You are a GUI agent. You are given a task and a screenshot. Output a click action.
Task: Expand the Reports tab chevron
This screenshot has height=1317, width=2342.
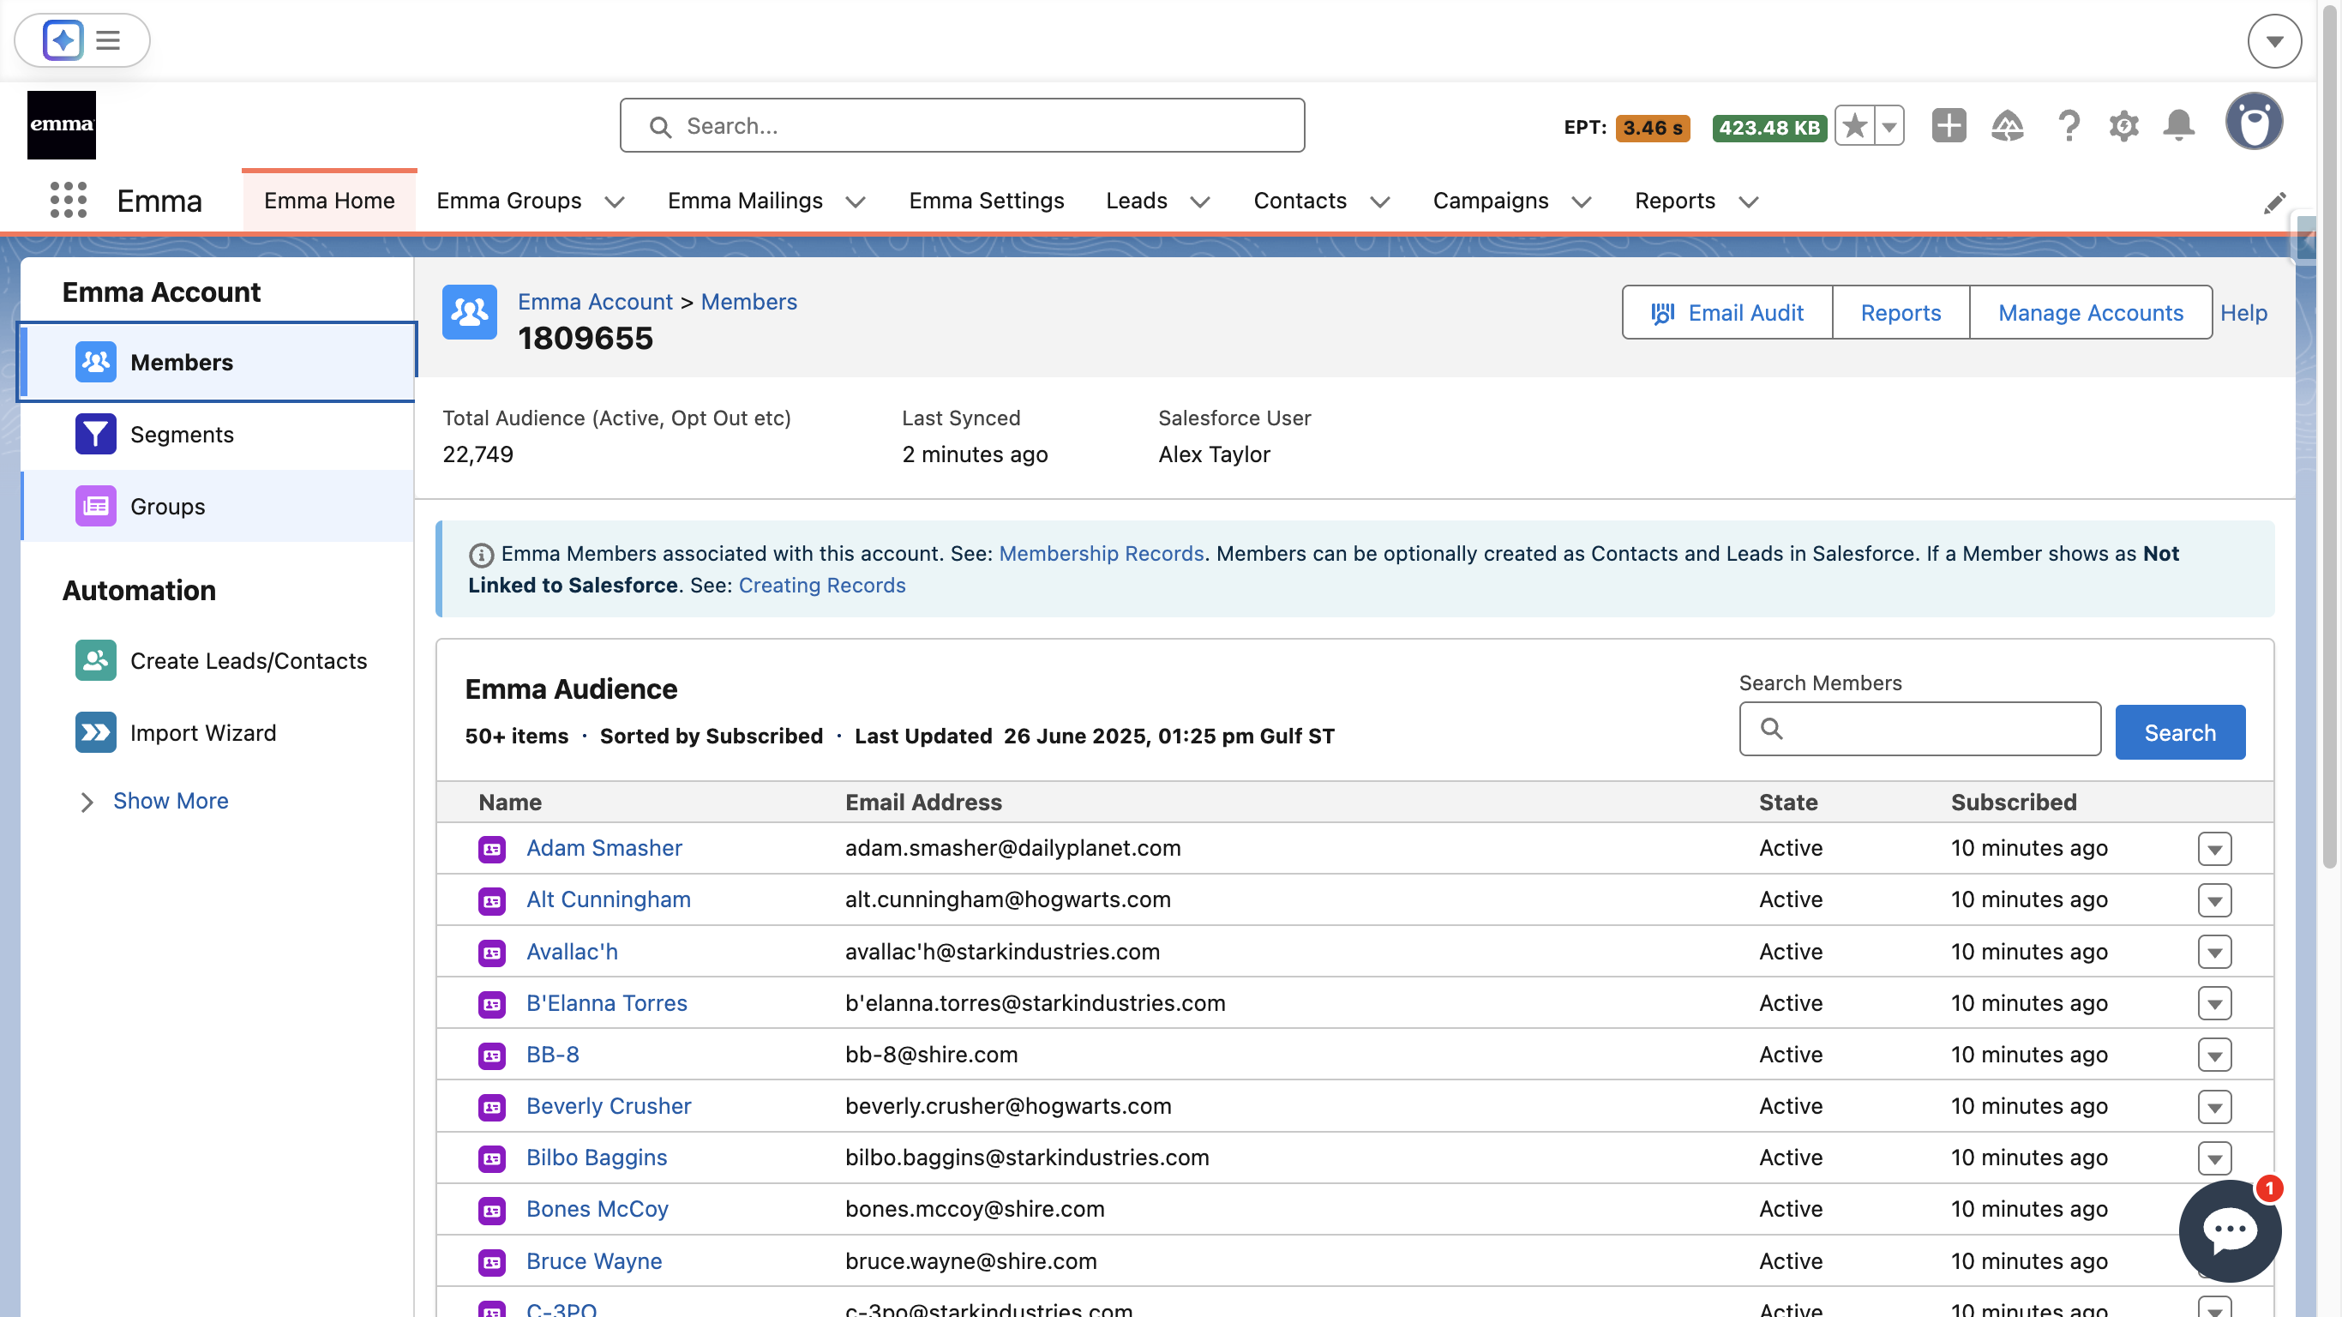tap(1750, 201)
